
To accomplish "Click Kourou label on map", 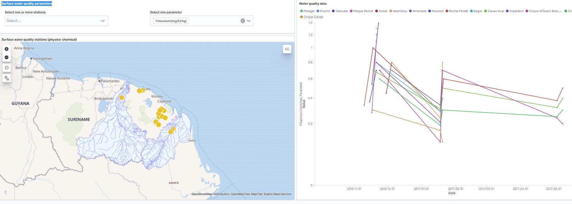I will 157,96.
